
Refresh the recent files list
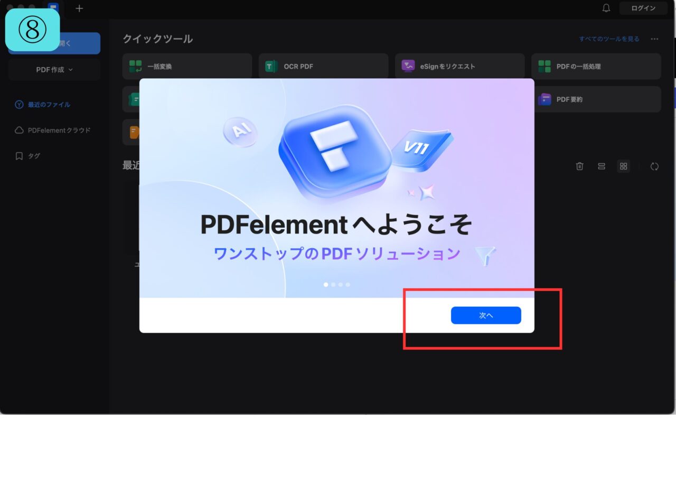654,166
